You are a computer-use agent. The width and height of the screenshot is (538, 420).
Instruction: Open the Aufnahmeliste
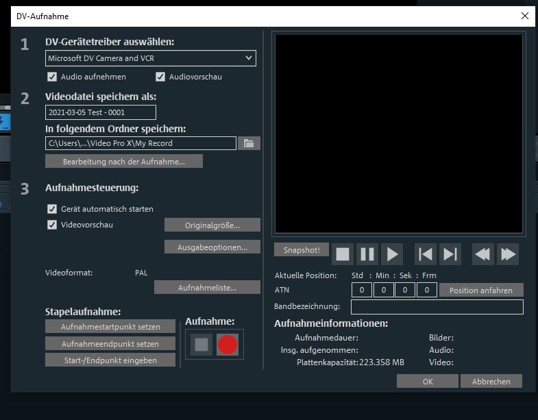(x=207, y=288)
